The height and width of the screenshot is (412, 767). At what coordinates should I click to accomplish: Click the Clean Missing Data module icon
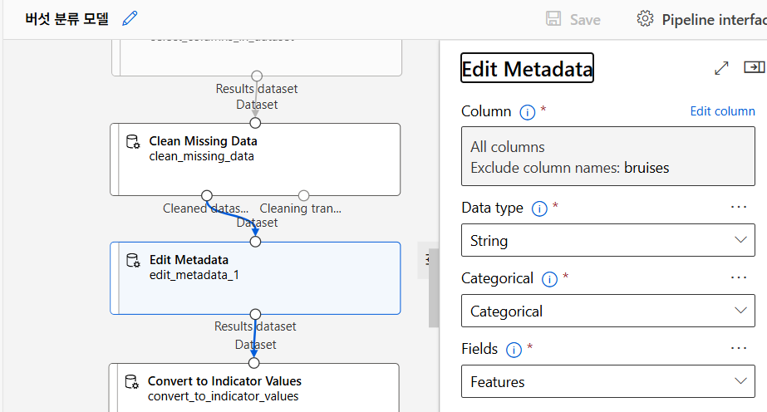[x=133, y=142]
